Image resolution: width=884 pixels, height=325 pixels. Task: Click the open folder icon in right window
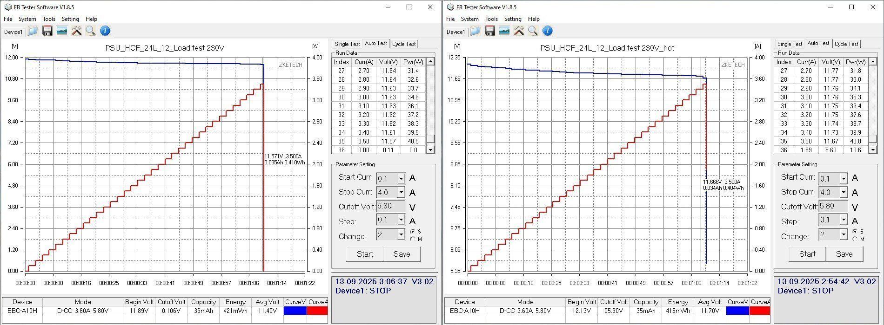click(x=475, y=31)
